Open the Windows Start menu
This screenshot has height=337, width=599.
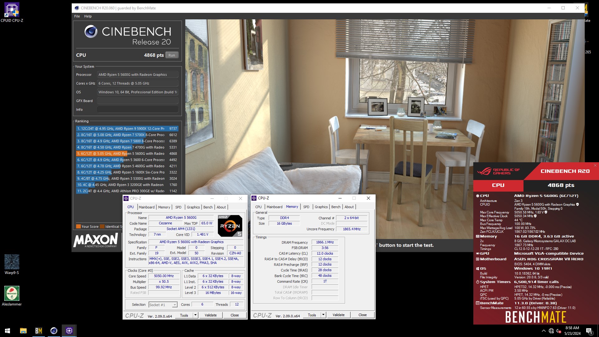7,330
